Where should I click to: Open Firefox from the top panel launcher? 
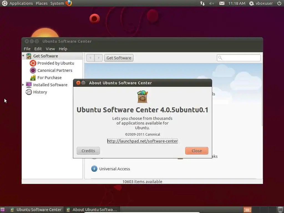(x=69, y=3)
